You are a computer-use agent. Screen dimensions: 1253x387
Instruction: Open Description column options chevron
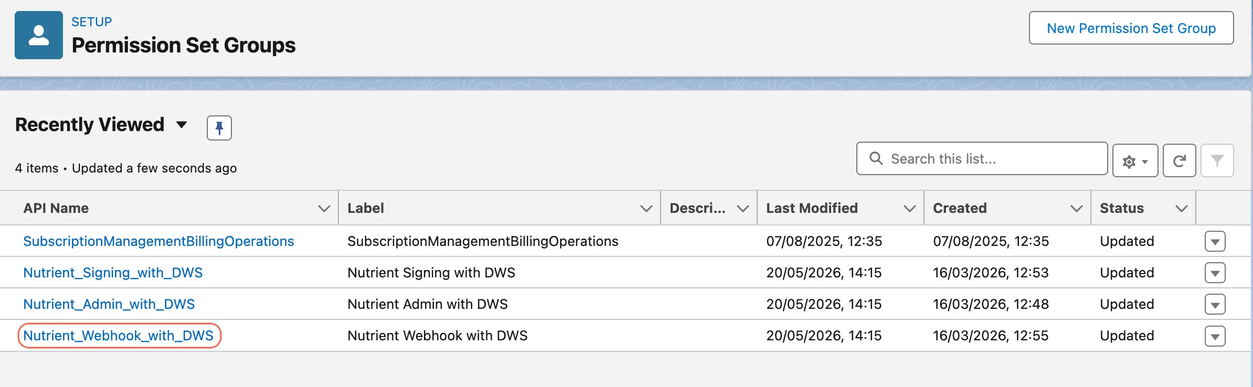(743, 209)
